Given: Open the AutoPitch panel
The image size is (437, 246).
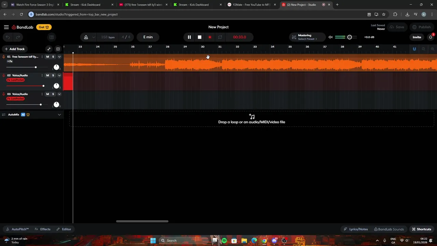Looking at the screenshot, I should (17, 229).
